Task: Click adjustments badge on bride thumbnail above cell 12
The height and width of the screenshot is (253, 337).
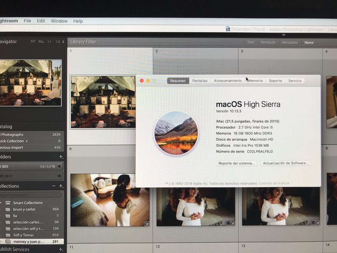Action: [232, 223]
